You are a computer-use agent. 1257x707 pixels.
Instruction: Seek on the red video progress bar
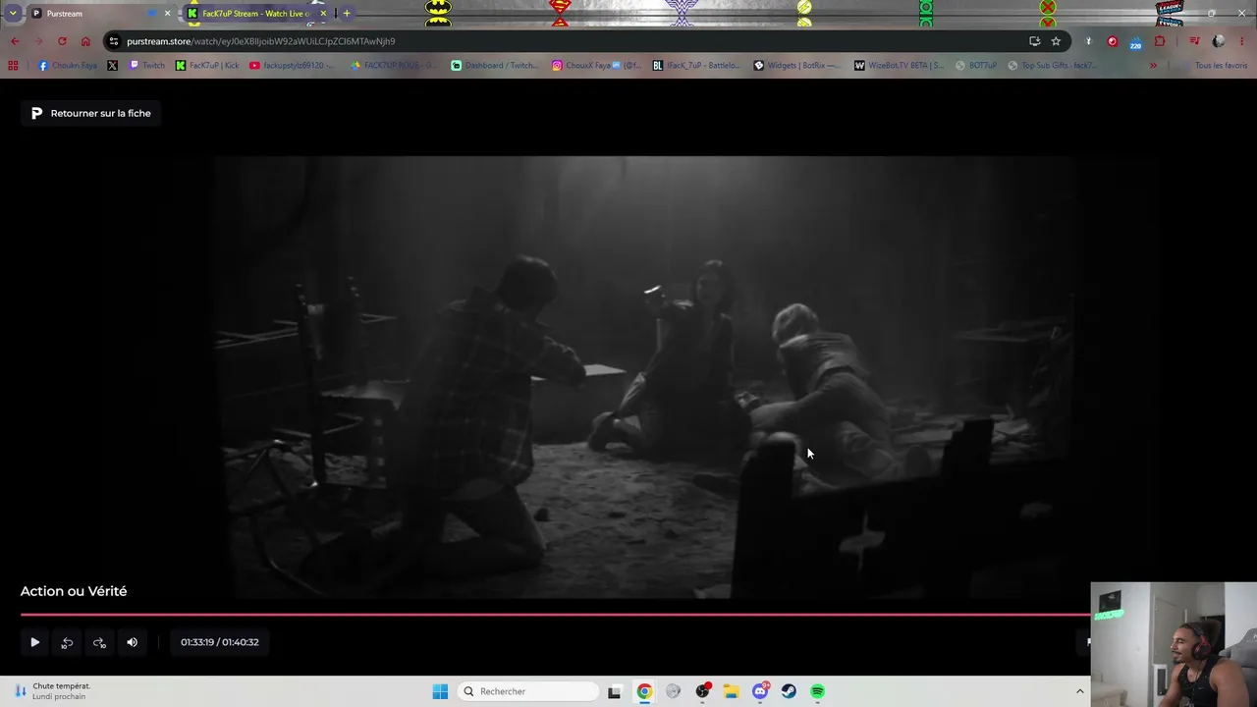[555, 615]
